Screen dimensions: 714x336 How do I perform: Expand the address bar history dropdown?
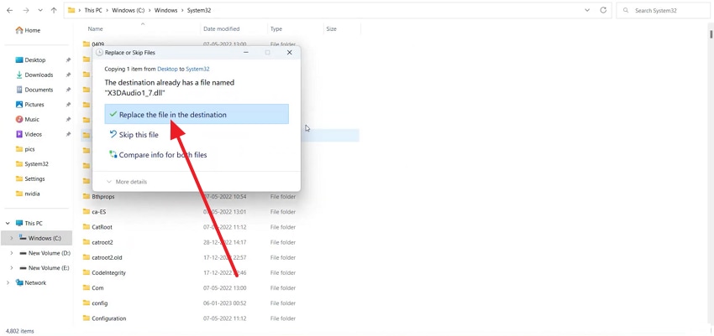pyautogui.click(x=587, y=10)
